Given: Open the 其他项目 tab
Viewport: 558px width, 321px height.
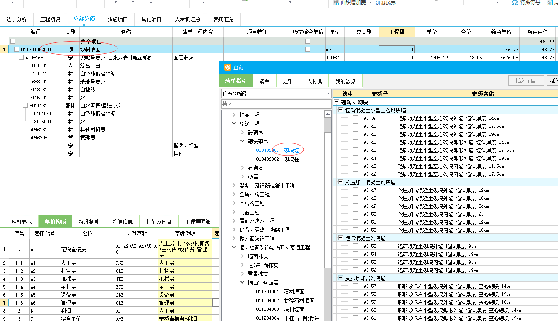Looking at the screenshot, I should (152, 19).
